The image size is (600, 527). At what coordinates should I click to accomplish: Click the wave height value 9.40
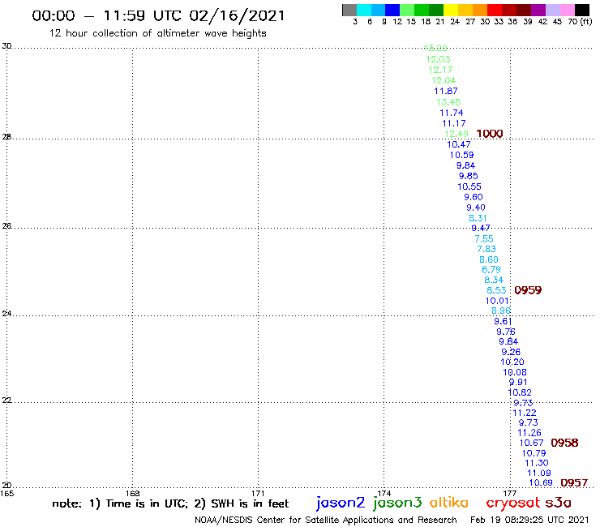point(476,208)
